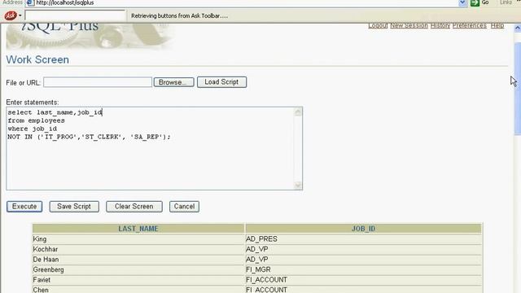
Task: Open the Help link
Action: [497, 25]
